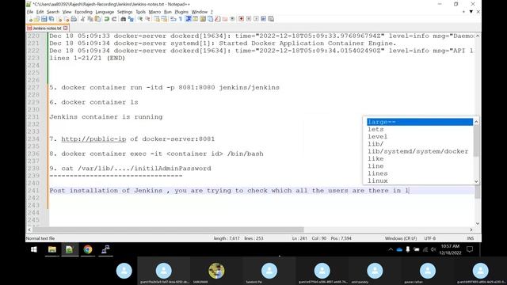Screen dimensions: 507x285
Task: Open the Replace toolbar icon
Action: [132, 19]
